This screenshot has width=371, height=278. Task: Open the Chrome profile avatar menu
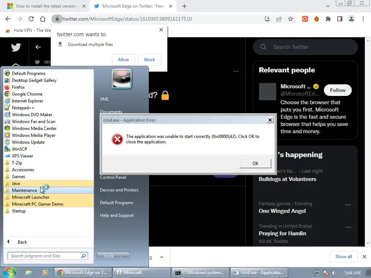click(x=351, y=19)
